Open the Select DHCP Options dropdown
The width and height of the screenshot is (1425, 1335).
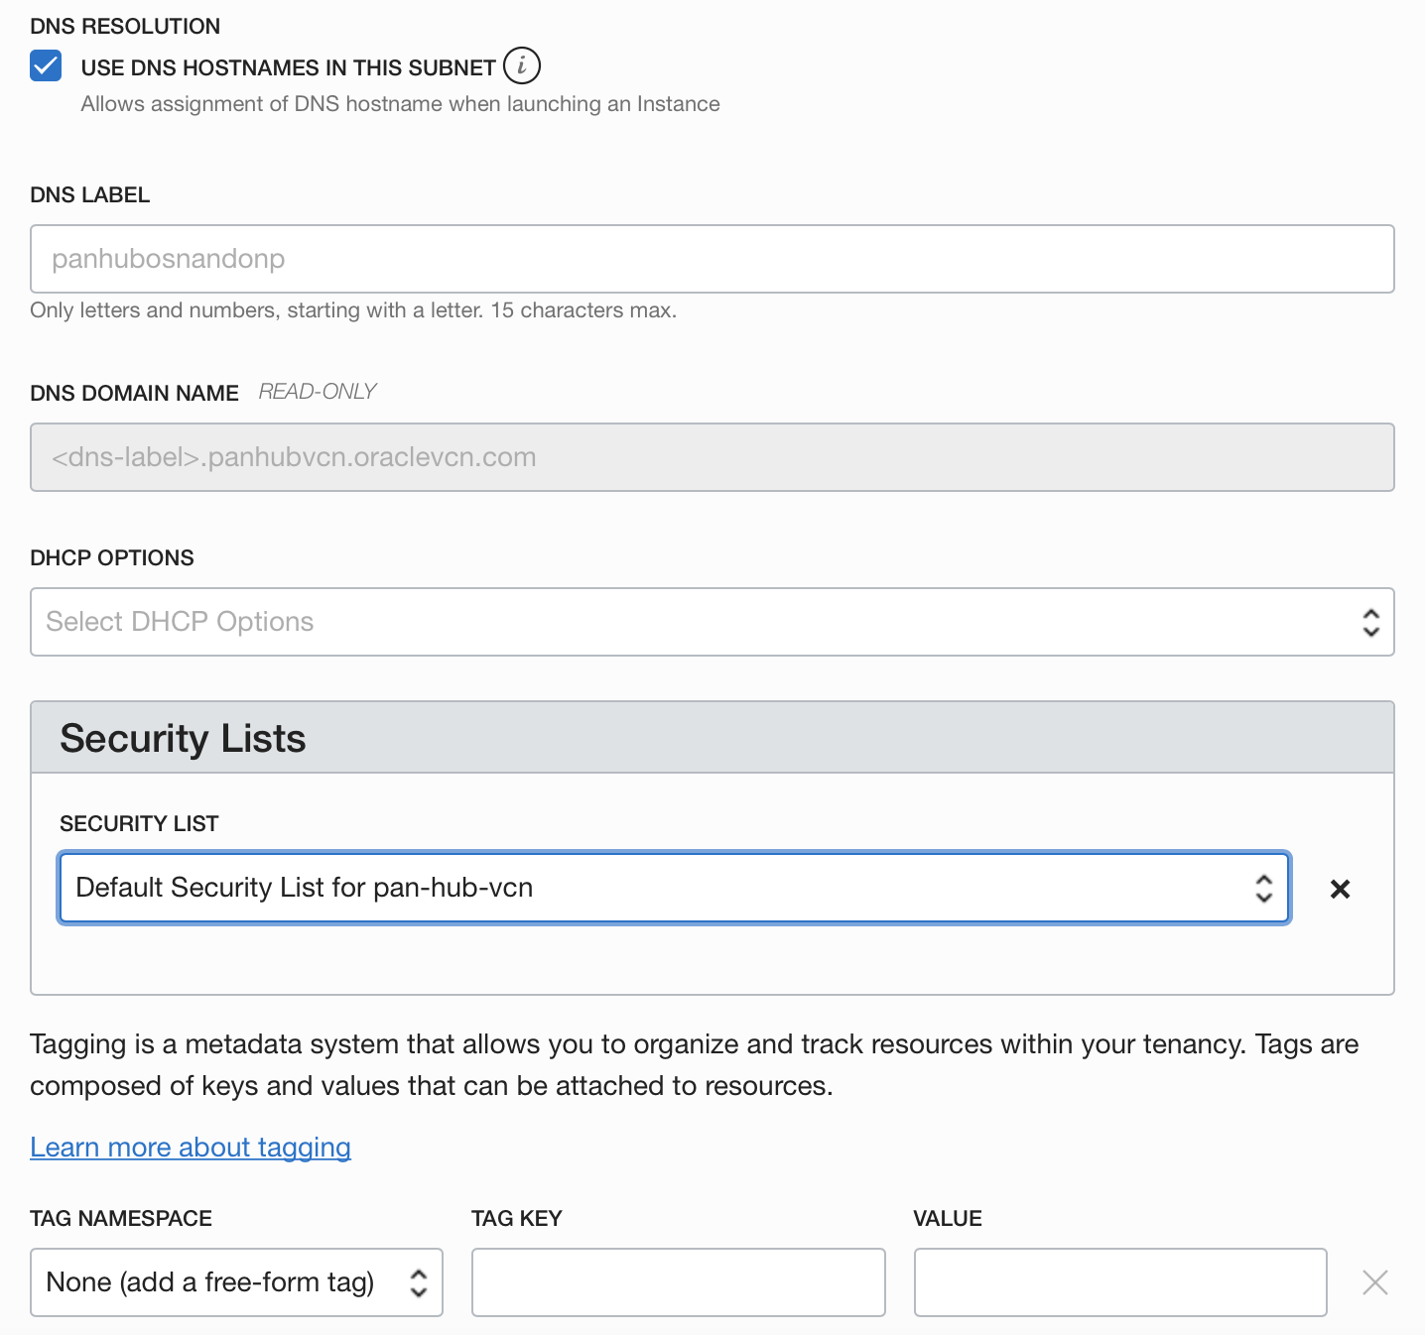[x=695, y=622]
